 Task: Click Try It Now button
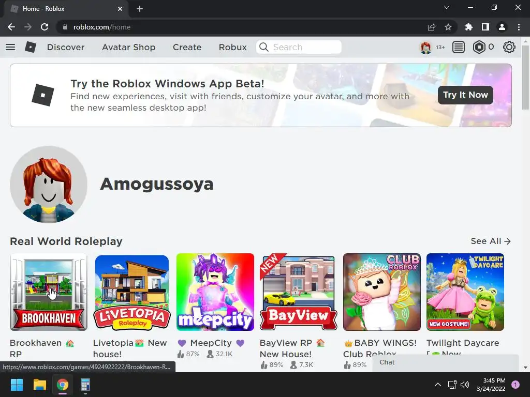465,95
